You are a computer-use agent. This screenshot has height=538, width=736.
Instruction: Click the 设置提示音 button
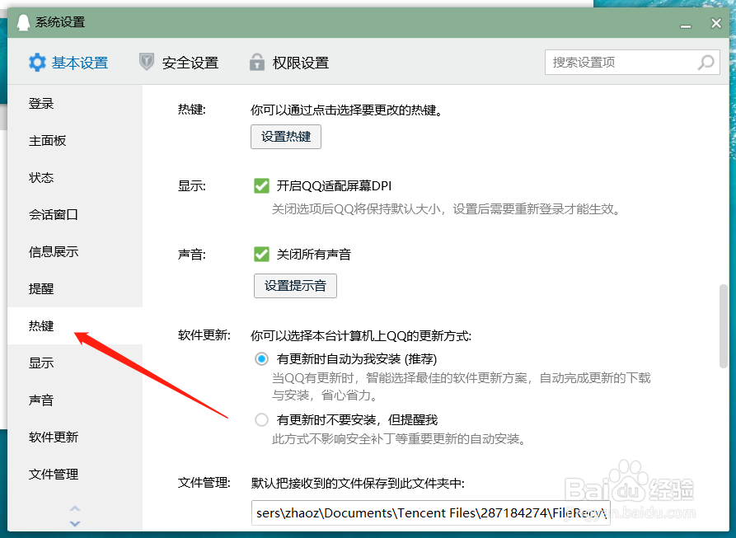pyautogui.click(x=295, y=286)
